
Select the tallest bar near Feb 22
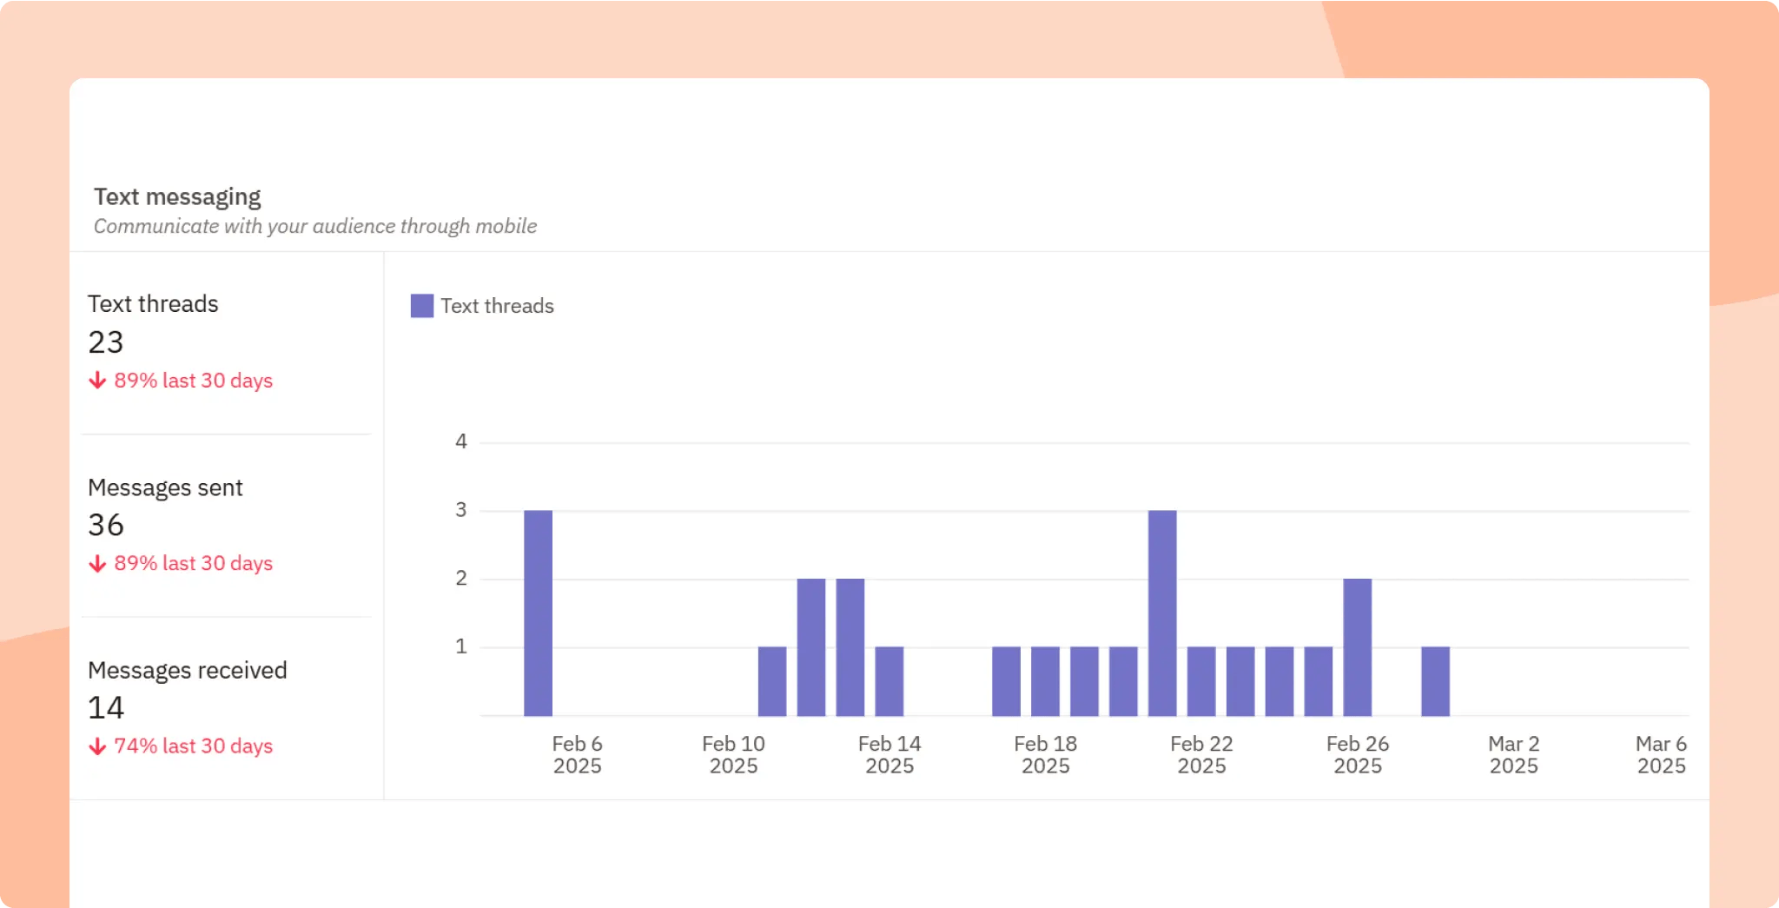coord(1163,608)
